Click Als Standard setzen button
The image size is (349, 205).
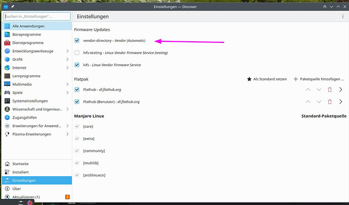267,79
